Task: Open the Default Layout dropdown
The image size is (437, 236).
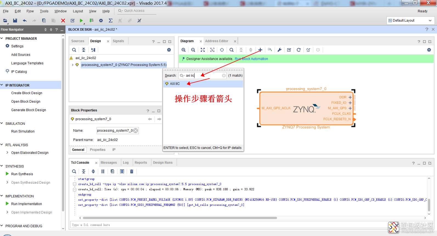Action: click(410, 21)
